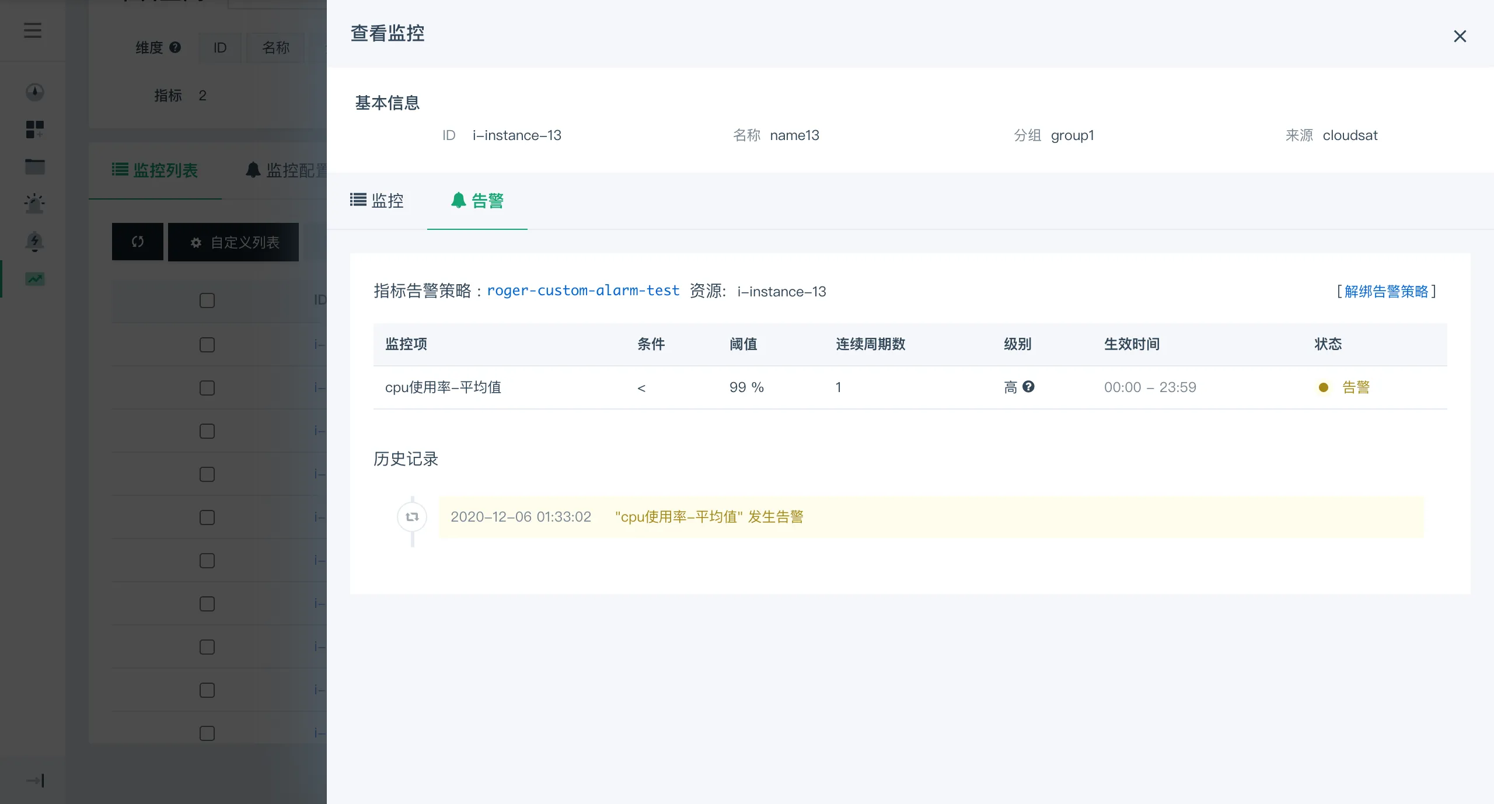Screen dimensions: 1494x804
Task: Select the 告警 tab
Action: tap(477, 201)
